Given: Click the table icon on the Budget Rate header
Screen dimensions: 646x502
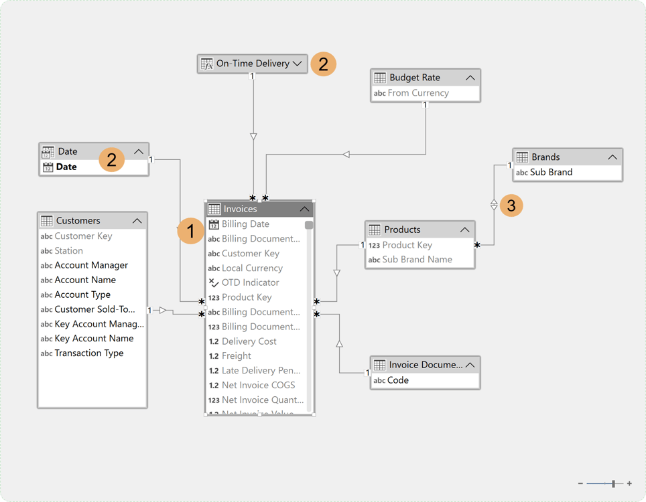Looking at the screenshot, I should pos(380,77).
